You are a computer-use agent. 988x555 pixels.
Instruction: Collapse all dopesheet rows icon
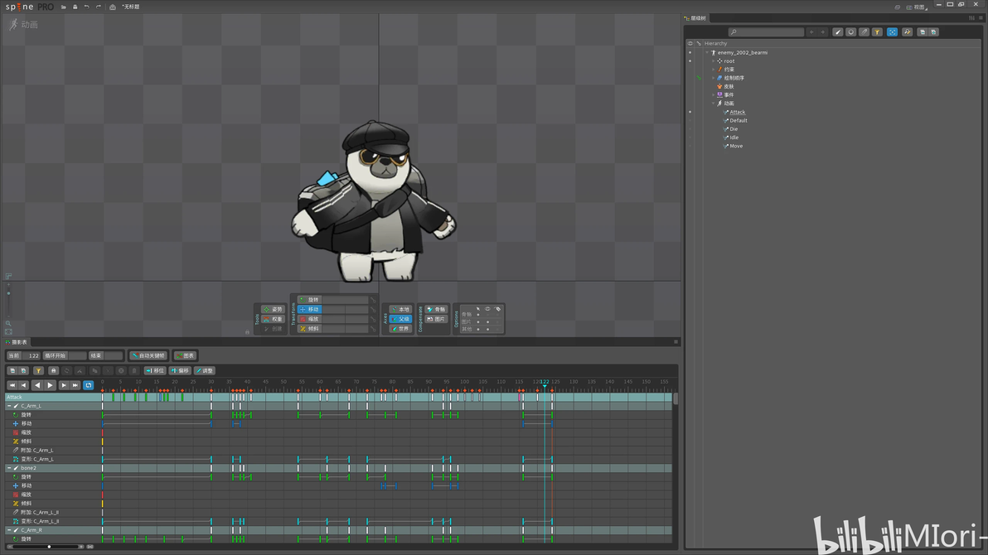pyautogui.click(x=12, y=370)
